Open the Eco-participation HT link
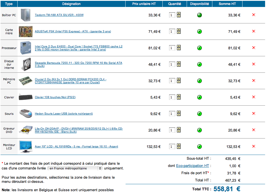The width and height of the screenshot is (269, 192). 192,166
